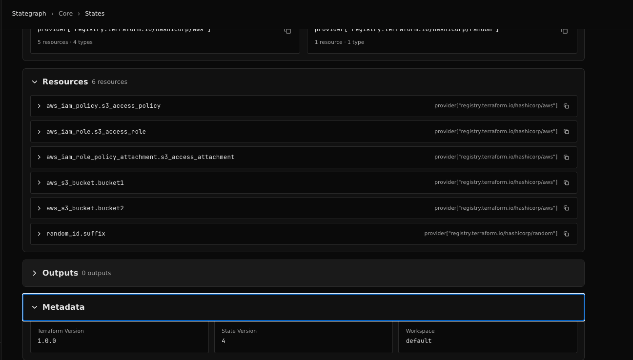Copy the hashicorp/random provider string
The image size is (633, 360).
564,30
